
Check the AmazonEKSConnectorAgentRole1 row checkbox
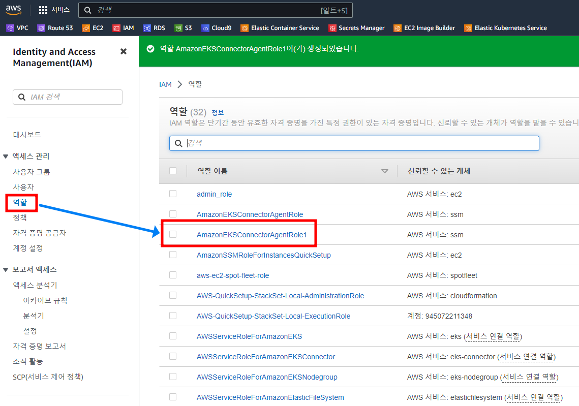(173, 234)
